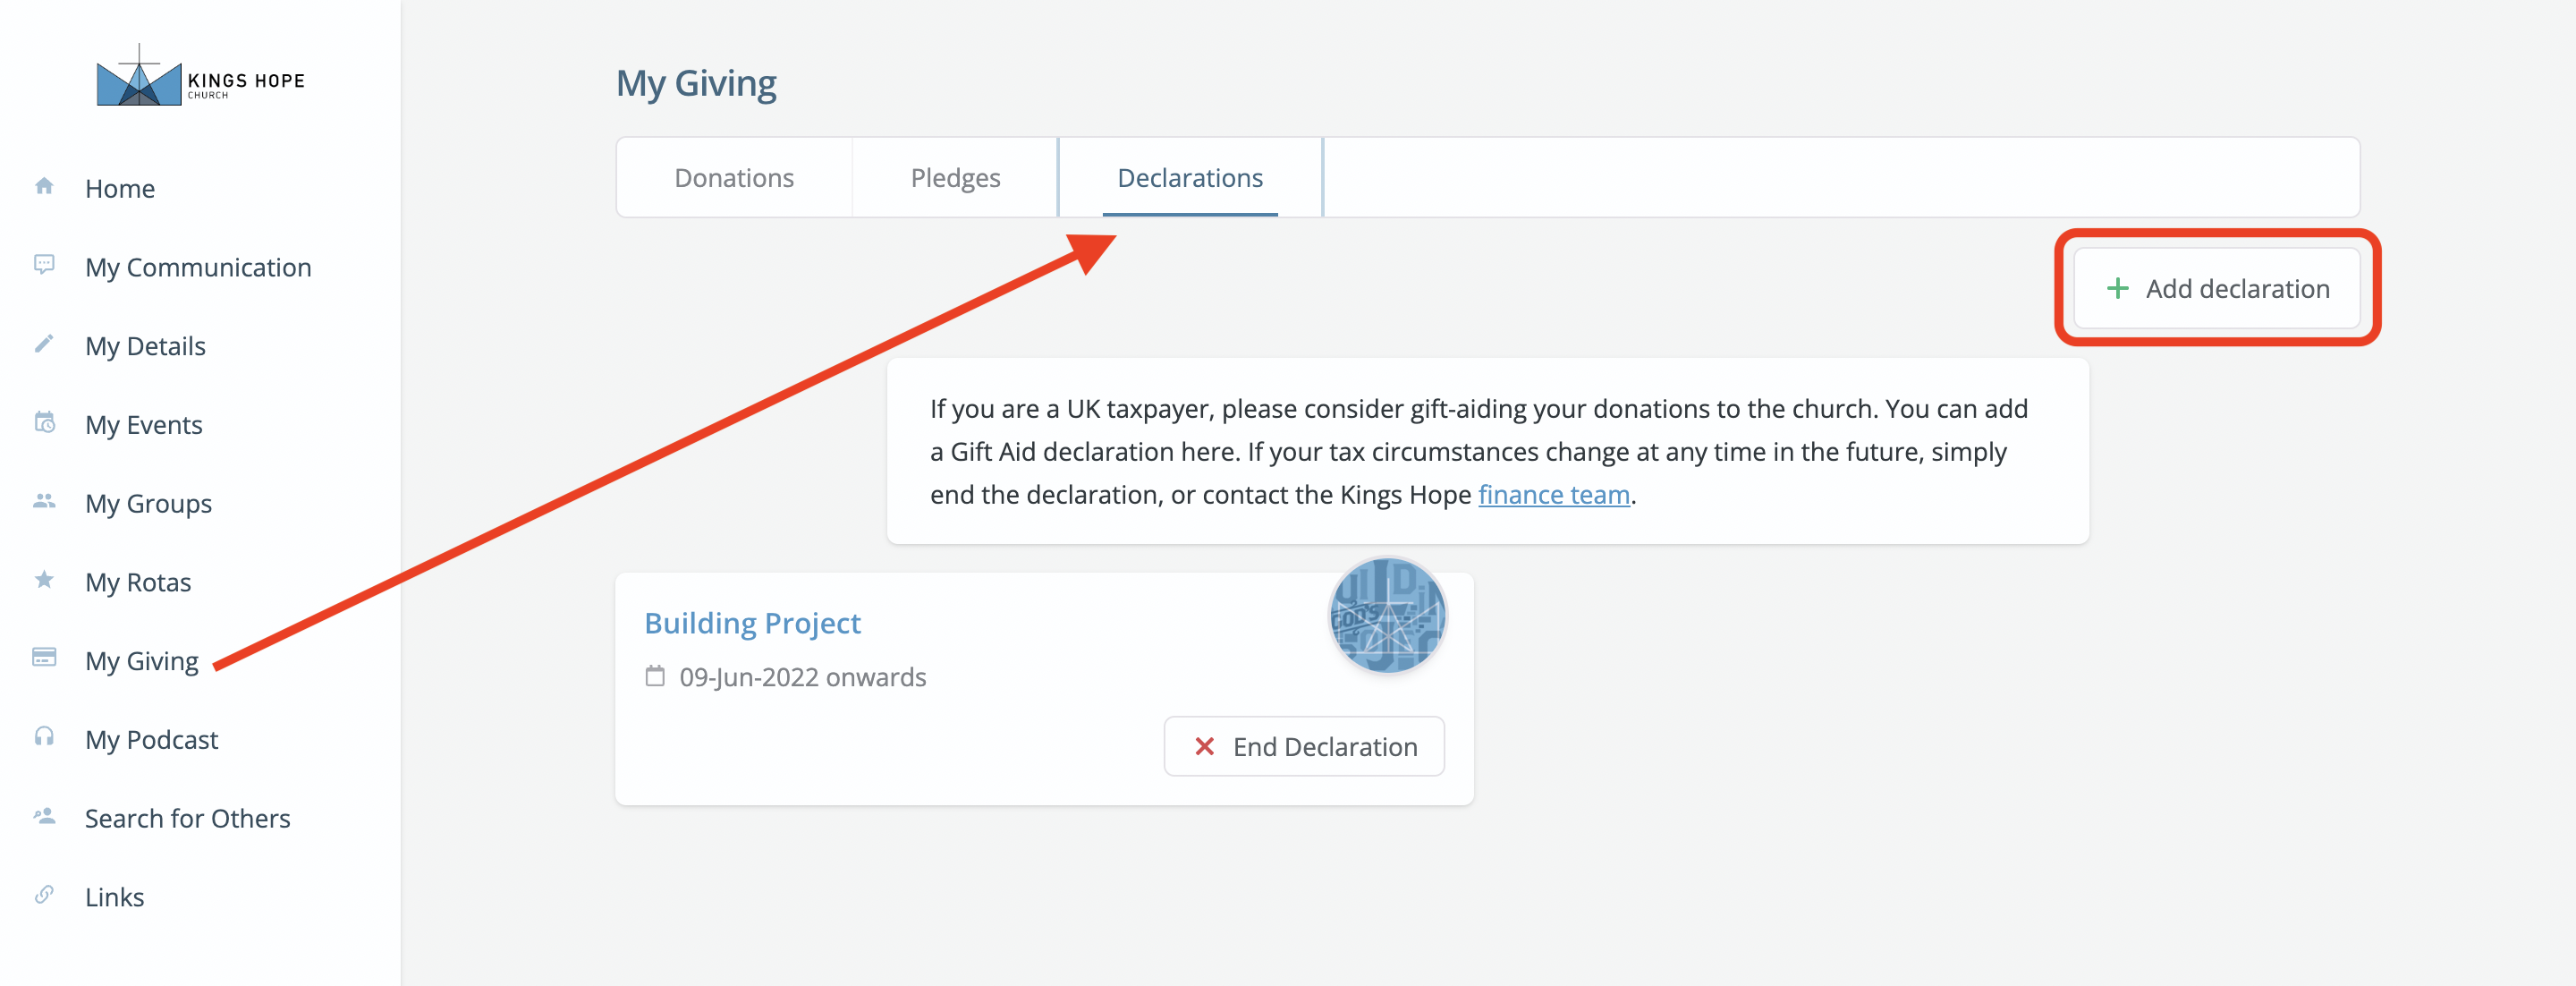Click the circular Building Project thumbnail

point(1386,616)
